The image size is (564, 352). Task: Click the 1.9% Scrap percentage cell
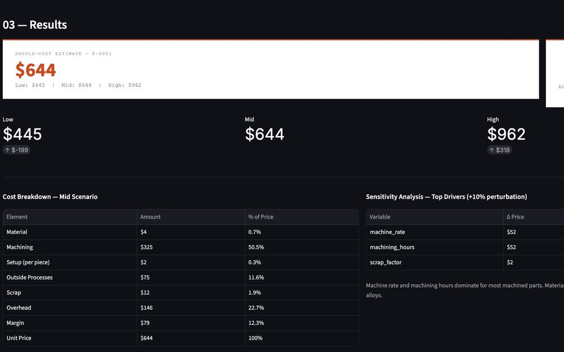302,292
